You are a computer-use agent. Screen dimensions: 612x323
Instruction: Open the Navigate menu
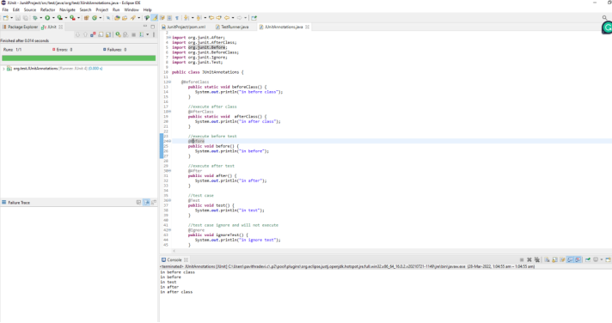click(x=67, y=9)
